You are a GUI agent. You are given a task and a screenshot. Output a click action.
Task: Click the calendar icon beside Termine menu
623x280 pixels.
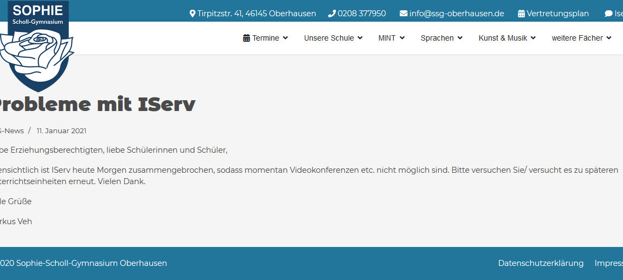coord(246,38)
